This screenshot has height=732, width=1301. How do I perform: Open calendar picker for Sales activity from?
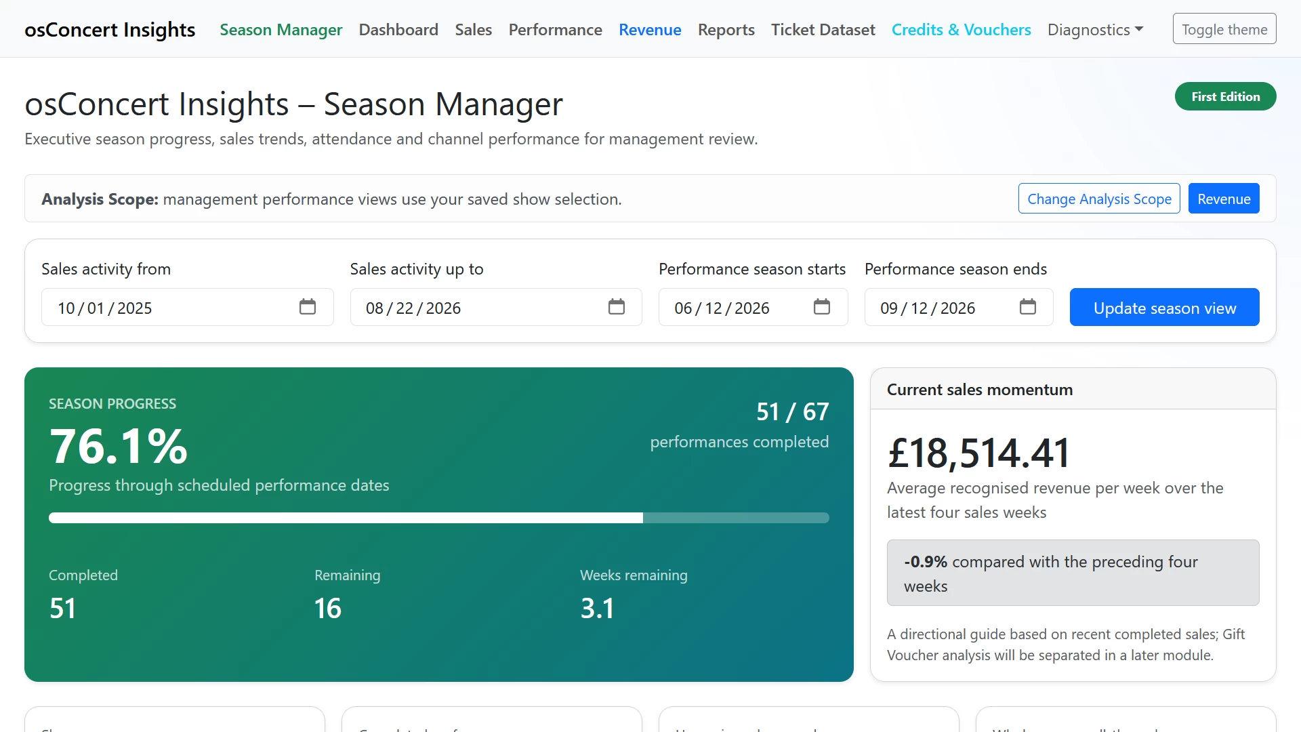click(x=308, y=307)
